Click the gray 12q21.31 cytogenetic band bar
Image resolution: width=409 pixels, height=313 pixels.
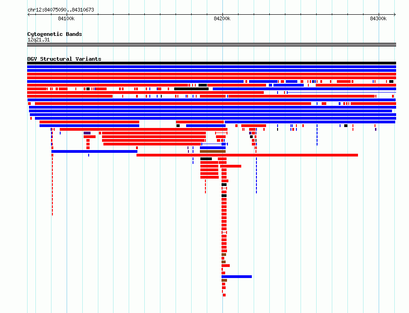[x=211, y=45]
